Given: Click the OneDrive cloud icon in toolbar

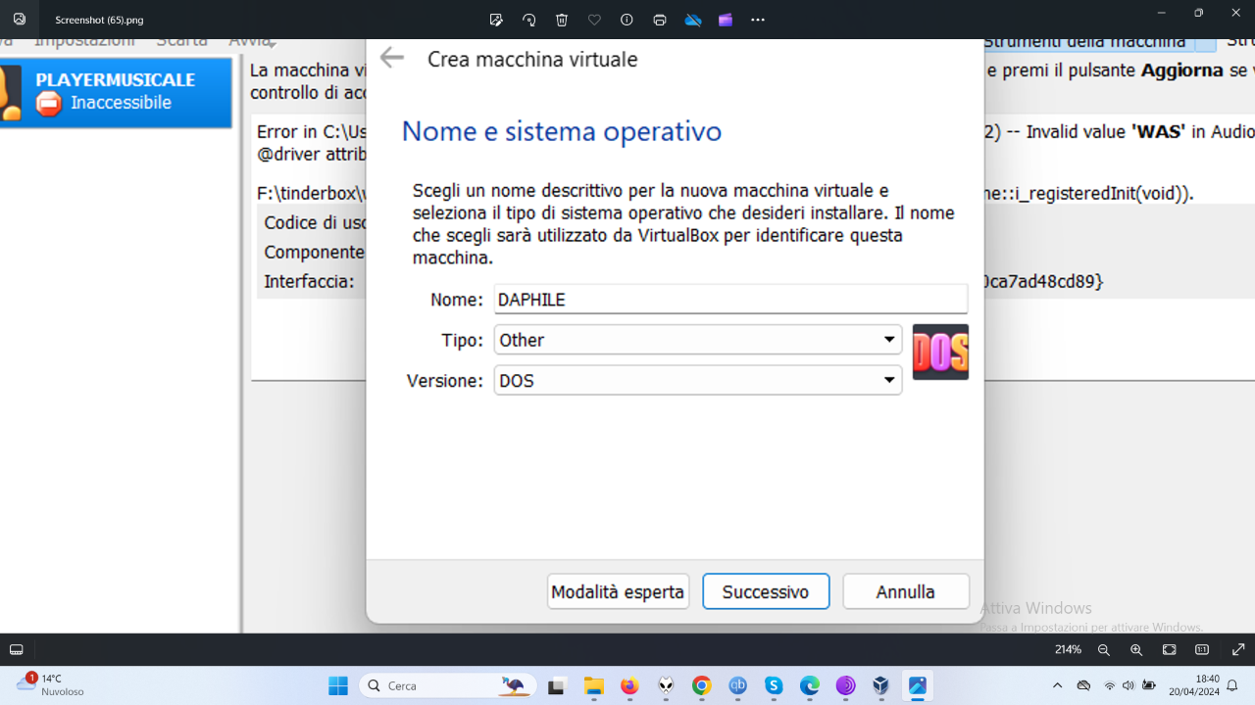Looking at the screenshot, I should [693, 20].
